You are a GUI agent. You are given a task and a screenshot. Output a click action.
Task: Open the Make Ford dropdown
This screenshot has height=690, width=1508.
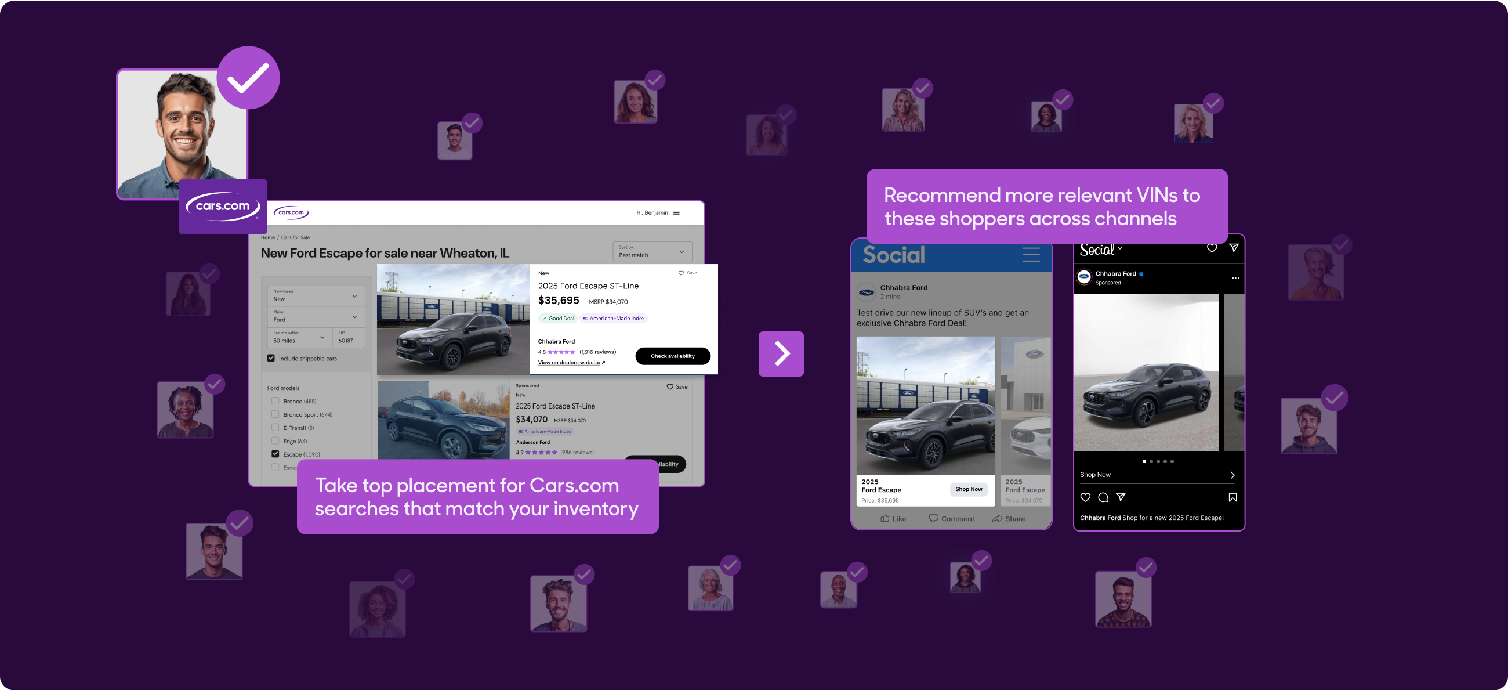coord(316,316)
